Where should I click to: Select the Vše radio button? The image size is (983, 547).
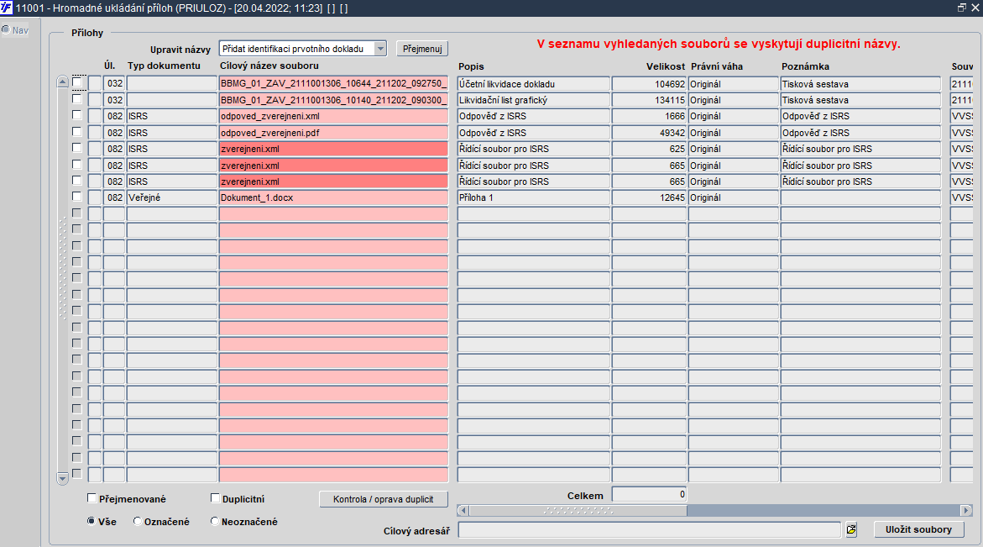tap(92, 521)
